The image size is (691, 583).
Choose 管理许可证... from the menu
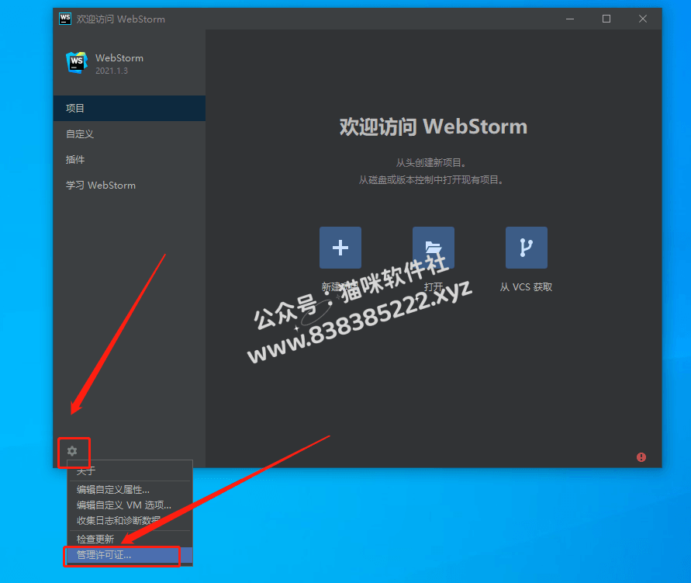(130, 555)
